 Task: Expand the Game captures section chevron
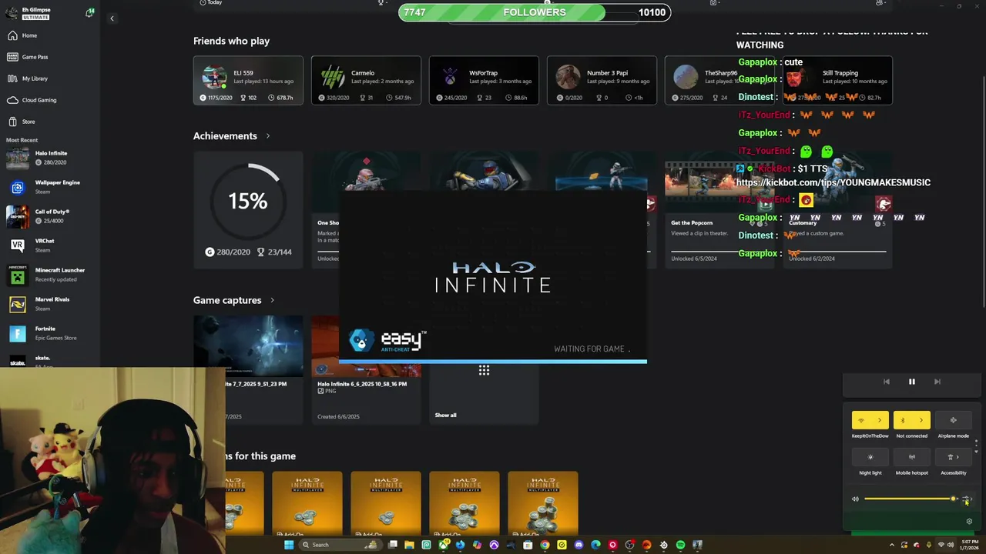(272, 300)
